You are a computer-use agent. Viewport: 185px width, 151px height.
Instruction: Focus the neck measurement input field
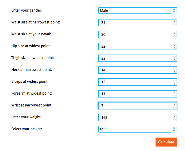135,70
